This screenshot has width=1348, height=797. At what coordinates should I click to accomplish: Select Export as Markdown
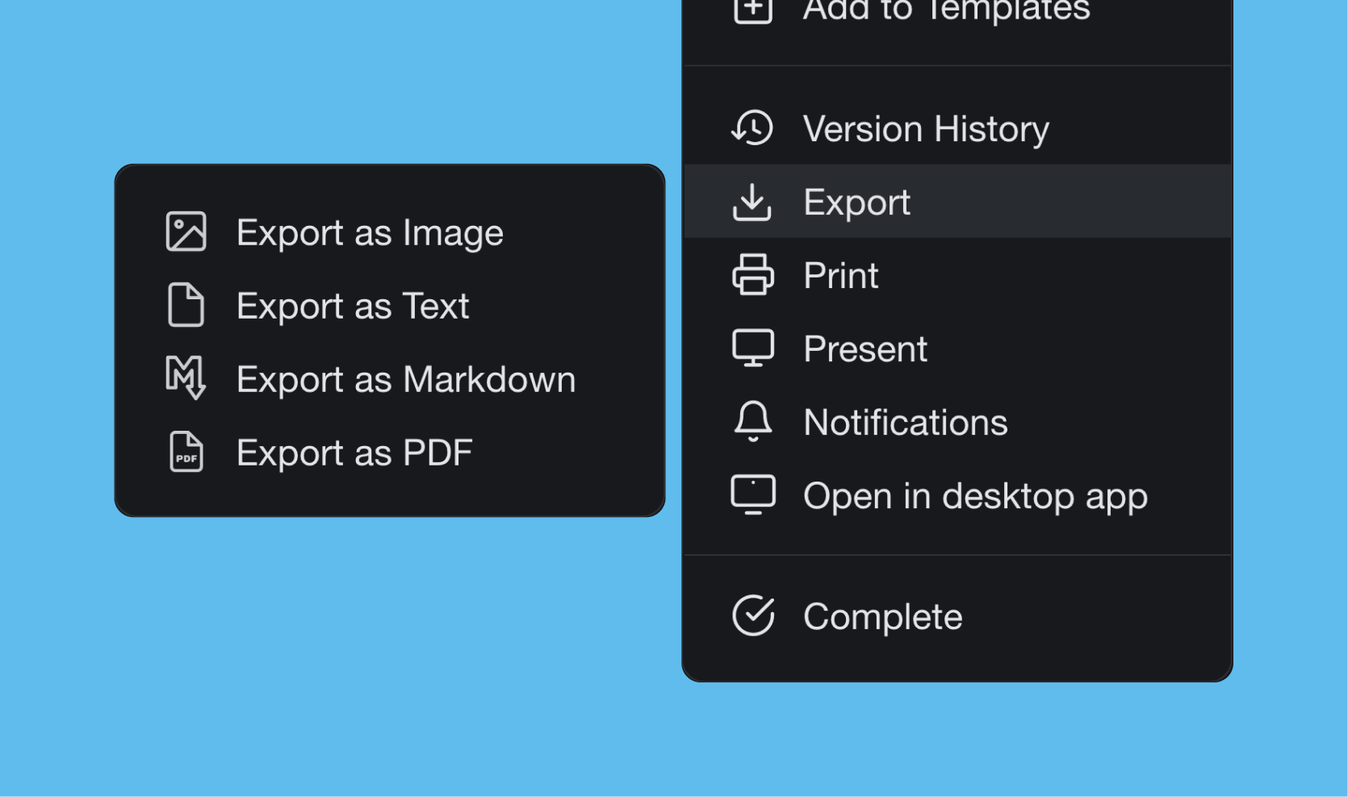pyautogui.click(x=405, y=378)
